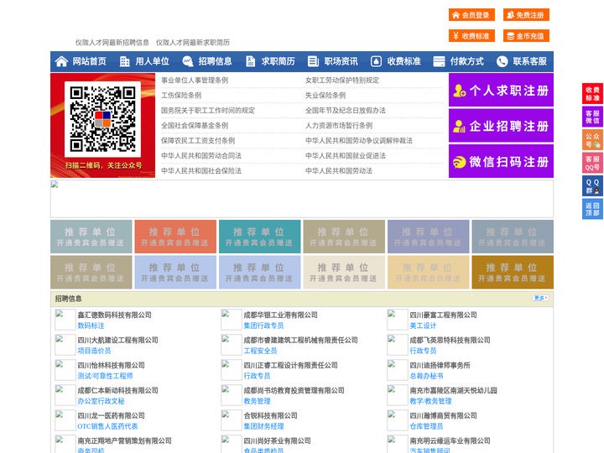This screenshot has width=604, height=453.
Task: Open 保障农民工工资支付条例 link
Action: point(198,141)
